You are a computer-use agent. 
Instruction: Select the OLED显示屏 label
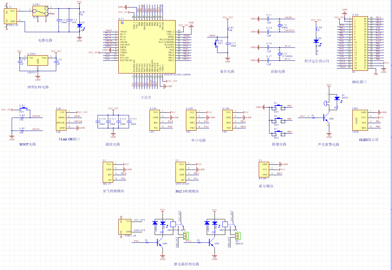pos(369,139)
